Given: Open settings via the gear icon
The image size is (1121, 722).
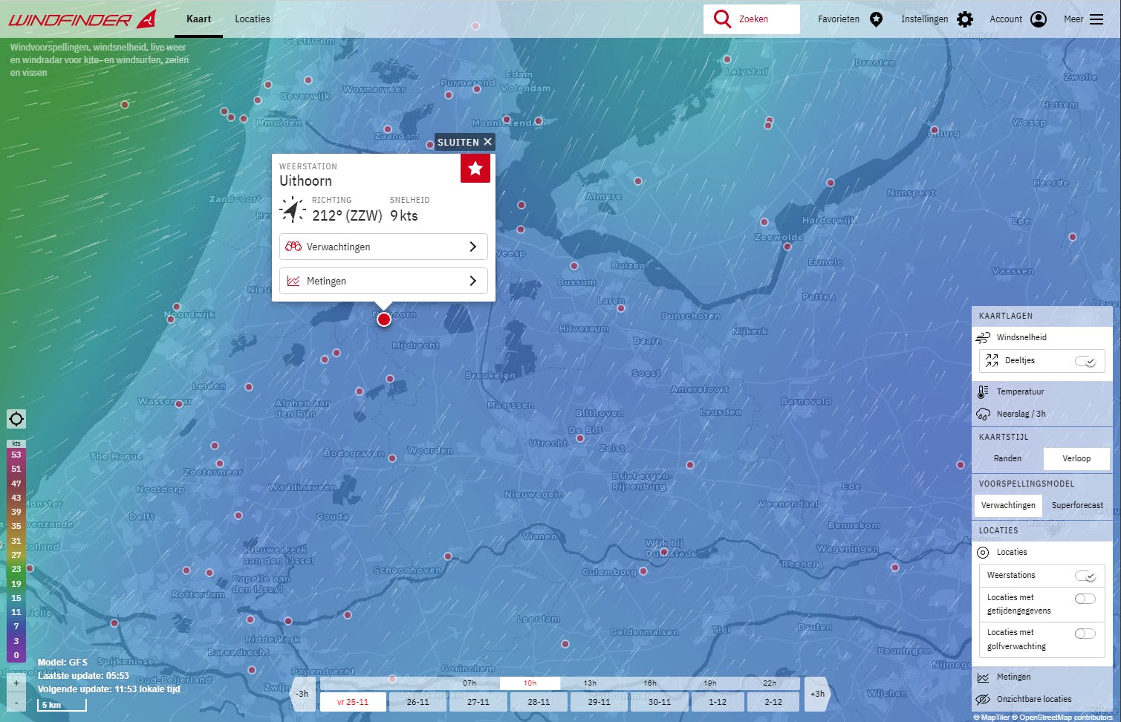Looking at the screenshot, I should tap(965, 19).
